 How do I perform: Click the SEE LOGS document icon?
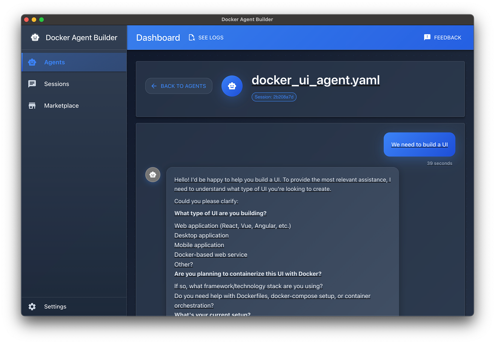click(191, 37)
